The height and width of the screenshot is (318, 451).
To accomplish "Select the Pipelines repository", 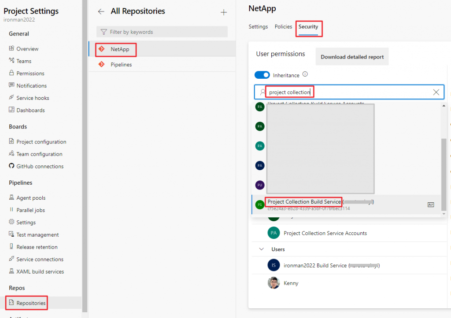I will tap(162, 64).
